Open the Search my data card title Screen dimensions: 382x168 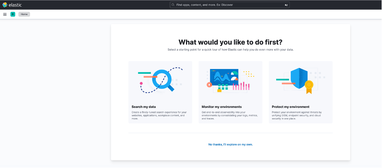coord(144,107)
